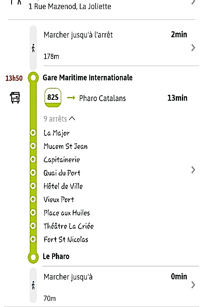Select the Vieux Port stop
203x307 pixels.
(59, 200)
